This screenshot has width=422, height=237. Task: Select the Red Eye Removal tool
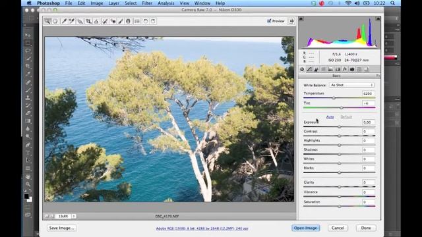coord(113,21)
